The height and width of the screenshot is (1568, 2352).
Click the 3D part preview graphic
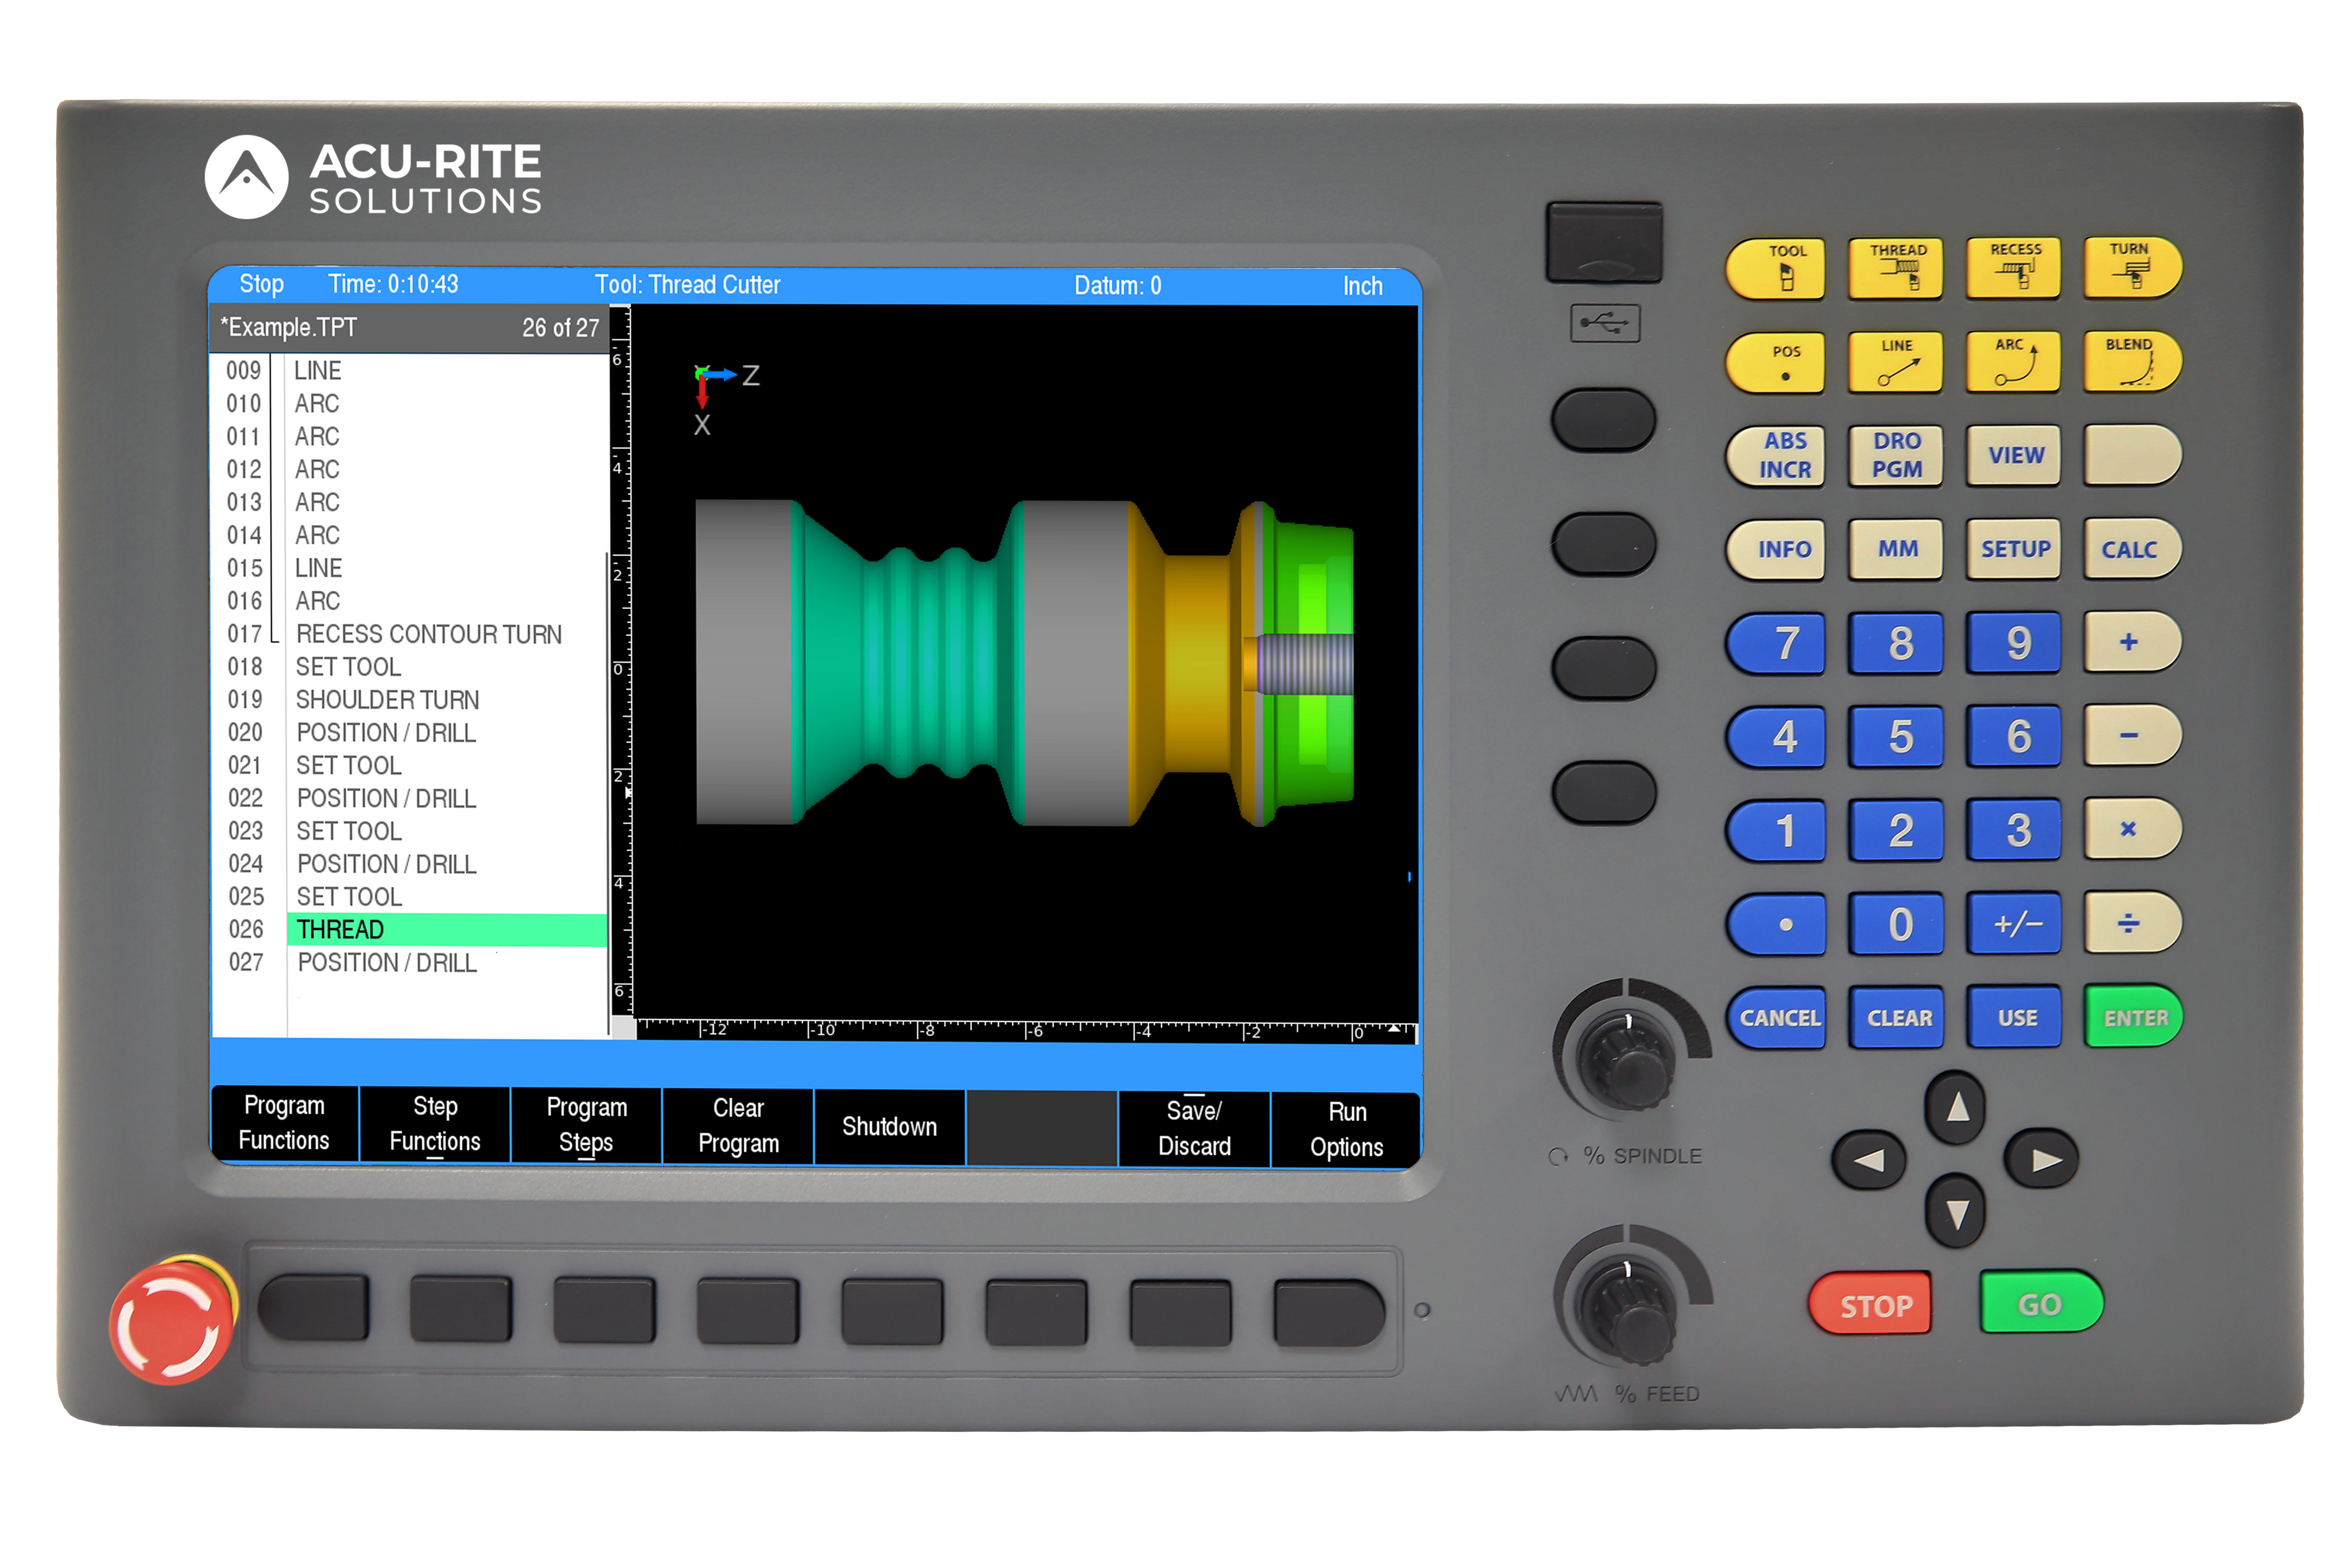[x=1025, y=663]
